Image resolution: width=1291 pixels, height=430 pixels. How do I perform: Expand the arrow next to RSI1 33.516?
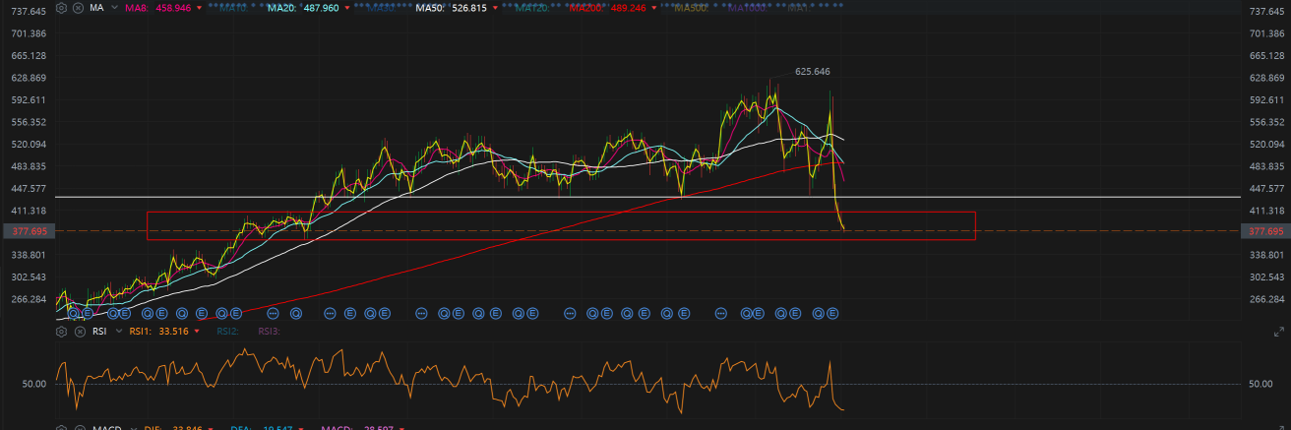(197, 331)
